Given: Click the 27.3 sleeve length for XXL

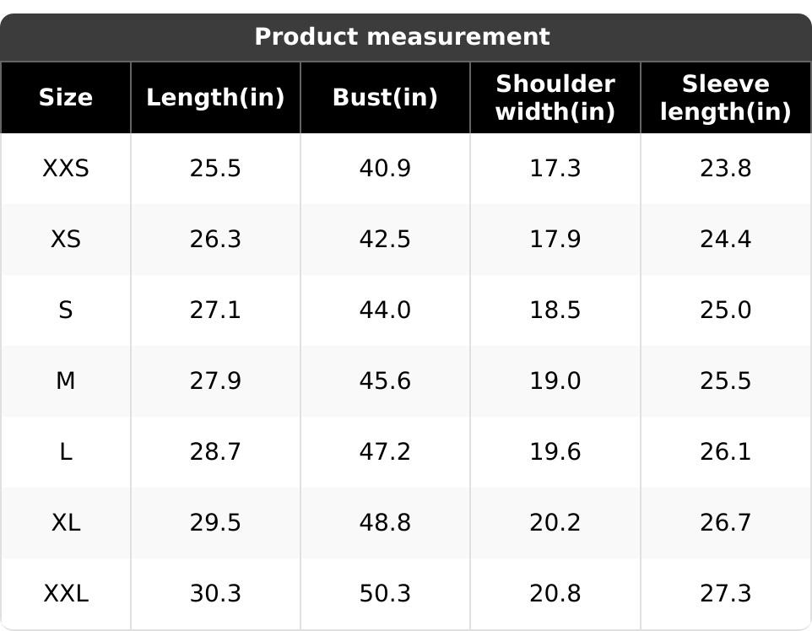Looking at the screenshot, I should [x=726, y=593].
